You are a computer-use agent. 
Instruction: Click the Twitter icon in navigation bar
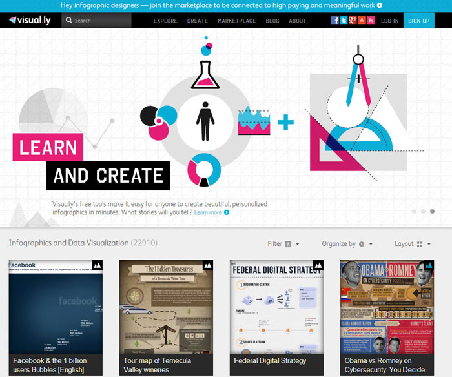344,21
